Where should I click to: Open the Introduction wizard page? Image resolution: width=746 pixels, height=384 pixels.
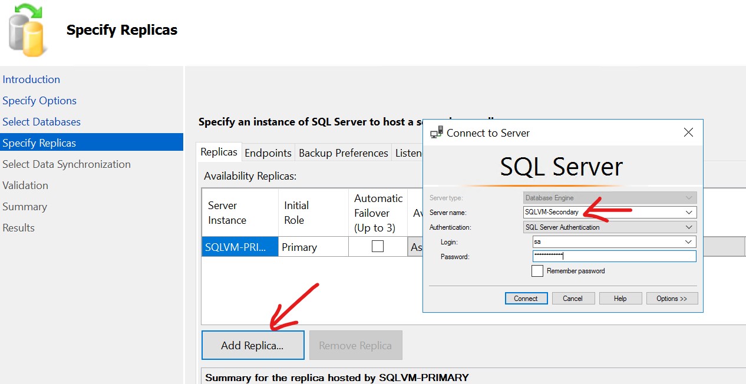(x=31, y=80)
